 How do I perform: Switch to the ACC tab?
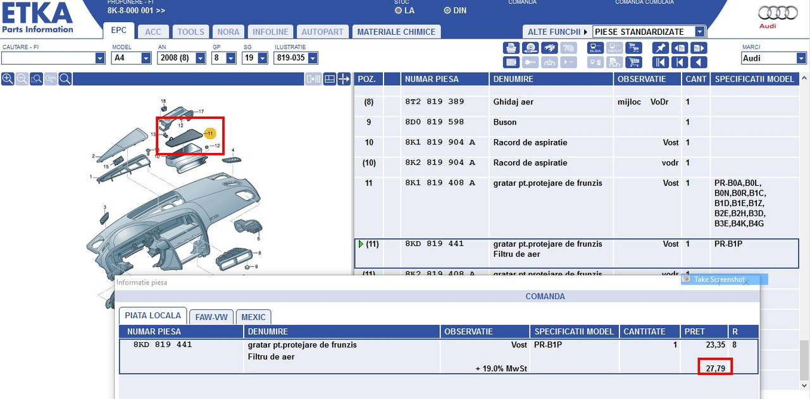pos(153,32)
